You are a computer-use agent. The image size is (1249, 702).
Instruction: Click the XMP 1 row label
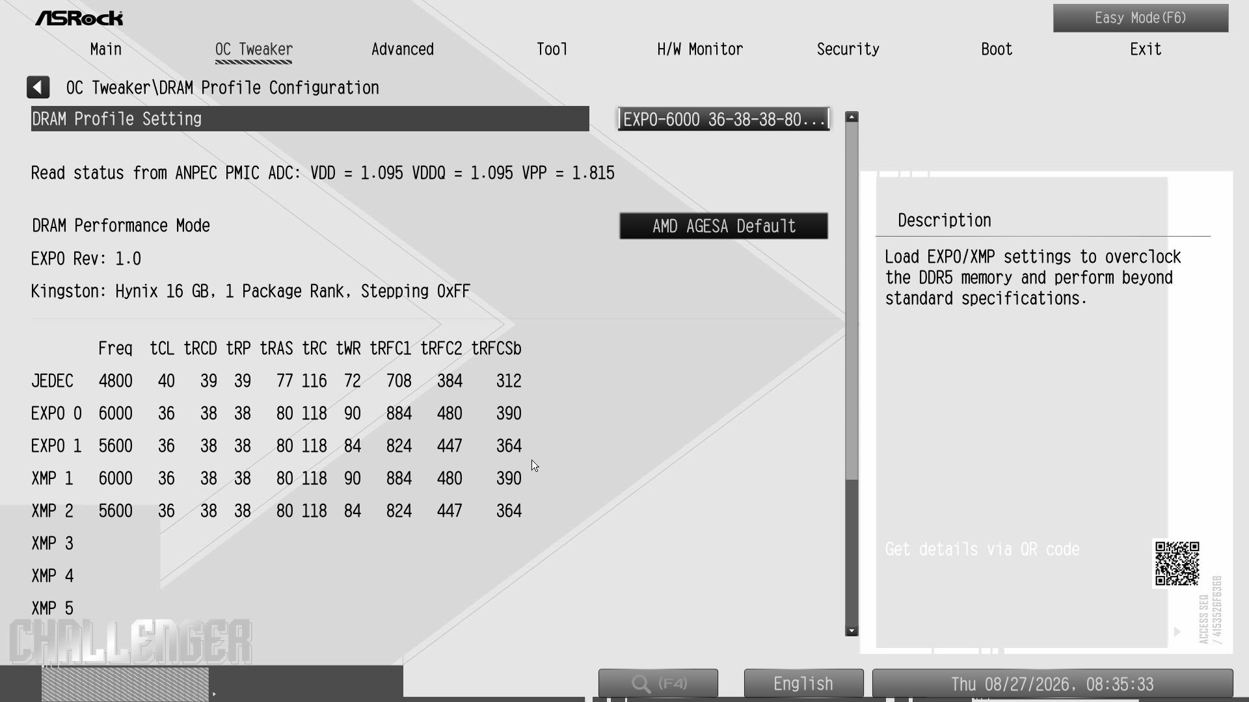click(x=52, y=478)
